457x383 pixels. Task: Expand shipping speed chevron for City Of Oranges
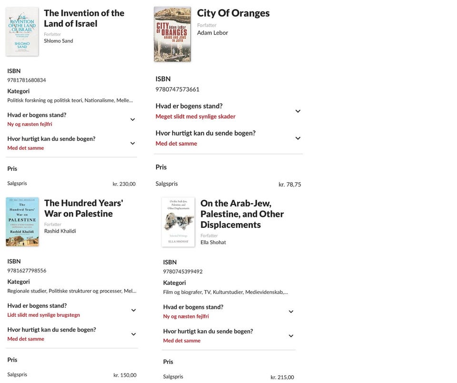[298, 138]
